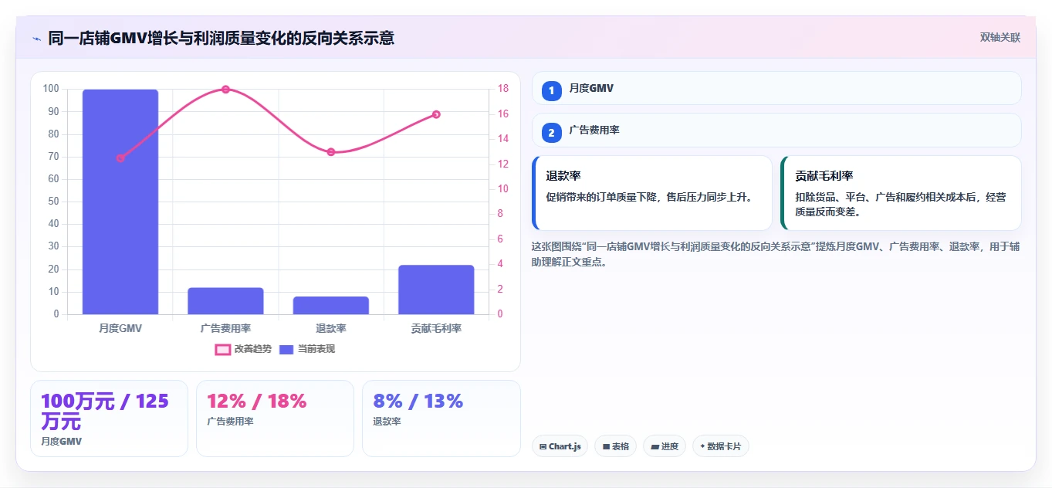
Task: Click the 贡献毛利率 x-axis label
Action: (x=436, y=328)
